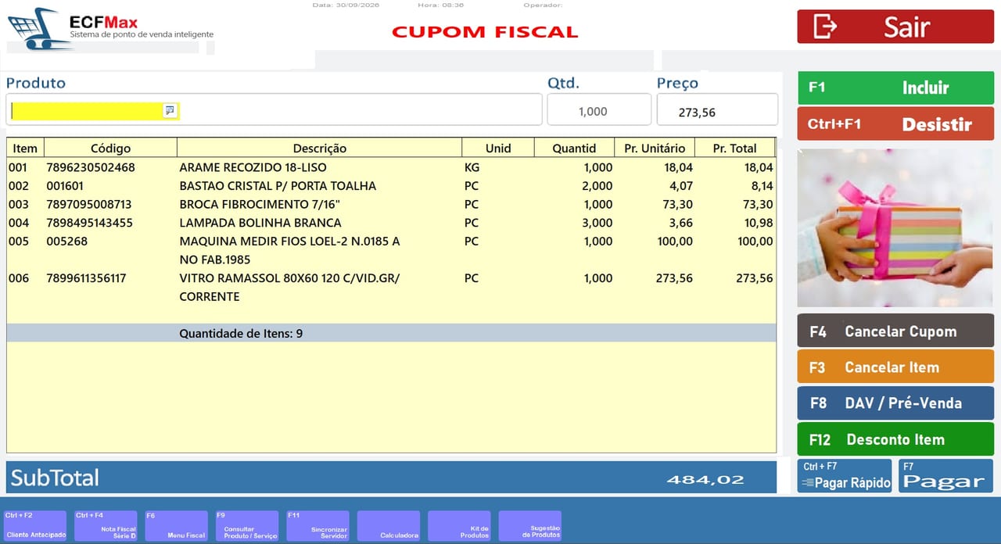Click the Sair exit button
This screenshot has height=544, width=1001.
(x=895, y=27)
